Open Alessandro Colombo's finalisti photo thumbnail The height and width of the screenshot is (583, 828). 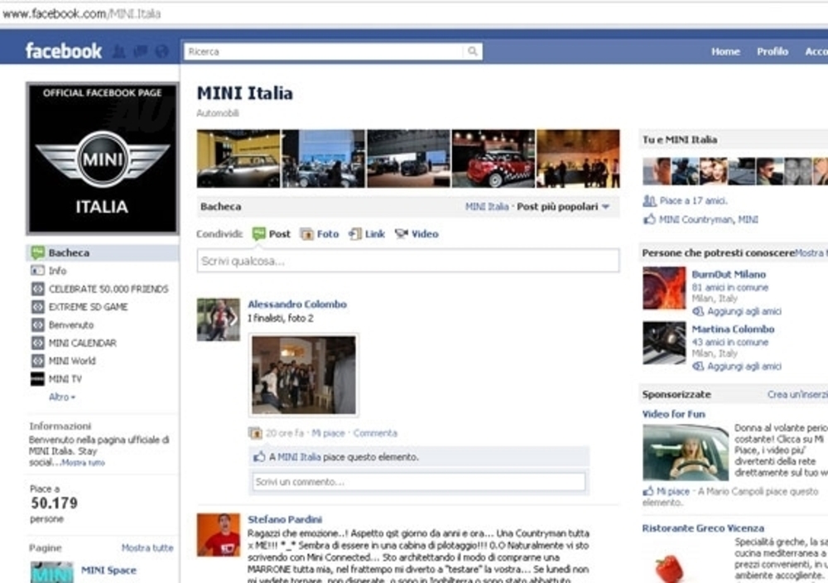pyautogui.click(x=304, y=374)
